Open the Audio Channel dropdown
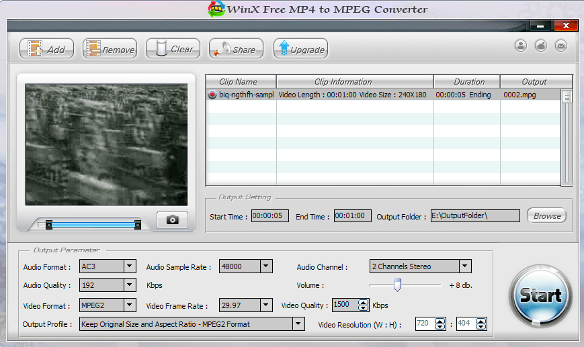Image resolution: width=584 pixels, height=347 pixels. coord(465,266)
